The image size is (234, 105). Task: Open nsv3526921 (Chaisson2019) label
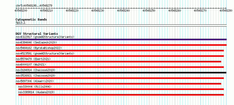35,76
